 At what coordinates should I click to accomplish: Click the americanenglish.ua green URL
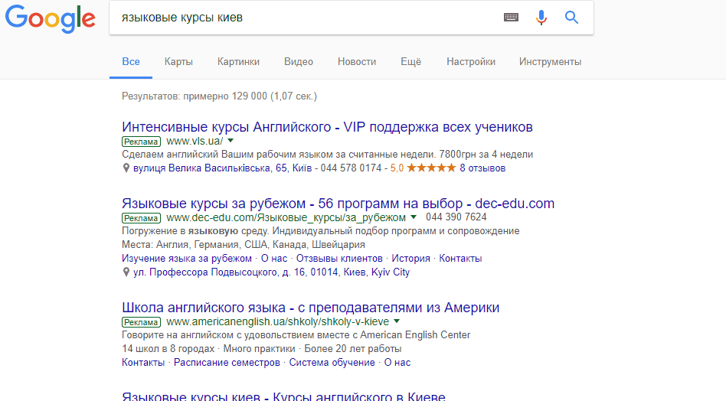pos(278,321)
